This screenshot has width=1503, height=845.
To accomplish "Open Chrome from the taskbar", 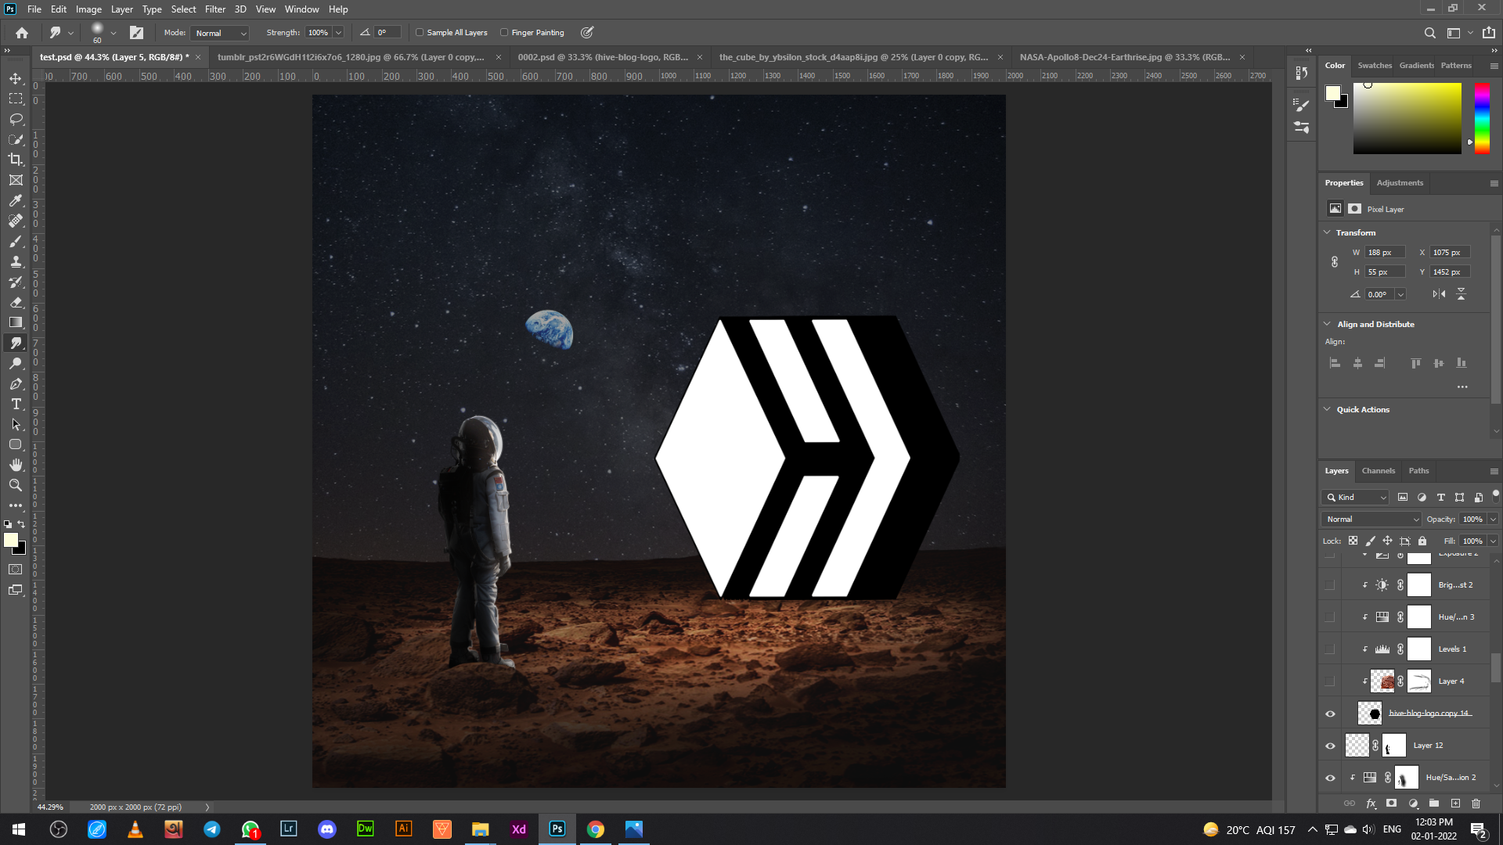I will pyautogui.click(x=596, y=829).
